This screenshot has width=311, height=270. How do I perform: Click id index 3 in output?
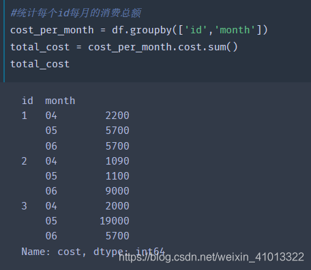click(25, 206)
